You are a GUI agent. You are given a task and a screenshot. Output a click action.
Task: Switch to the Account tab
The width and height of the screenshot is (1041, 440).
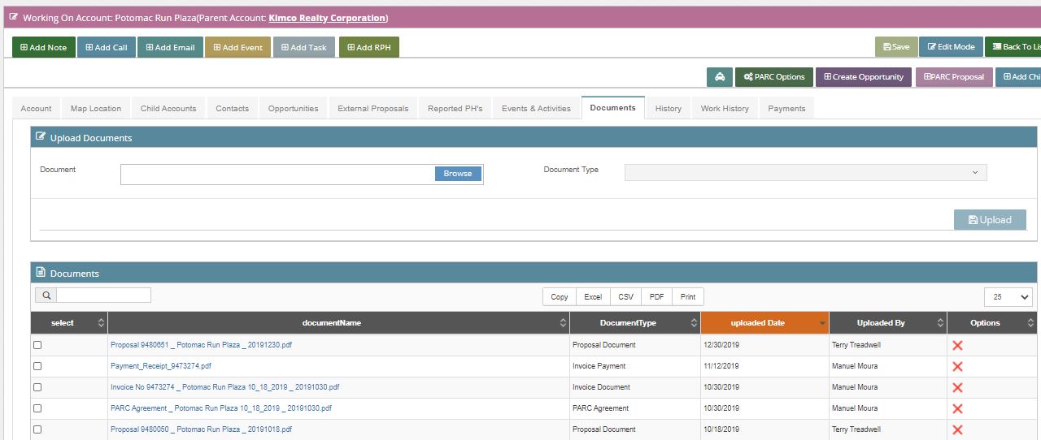coord(36,108)
